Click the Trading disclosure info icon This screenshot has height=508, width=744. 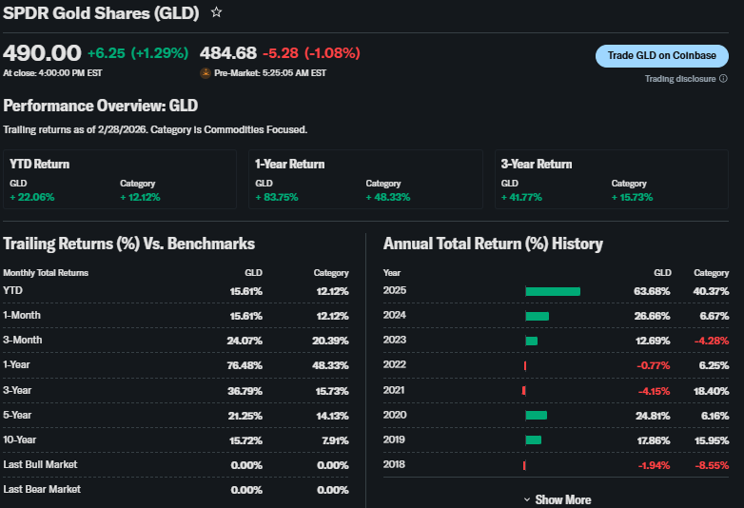coord(722,79)
